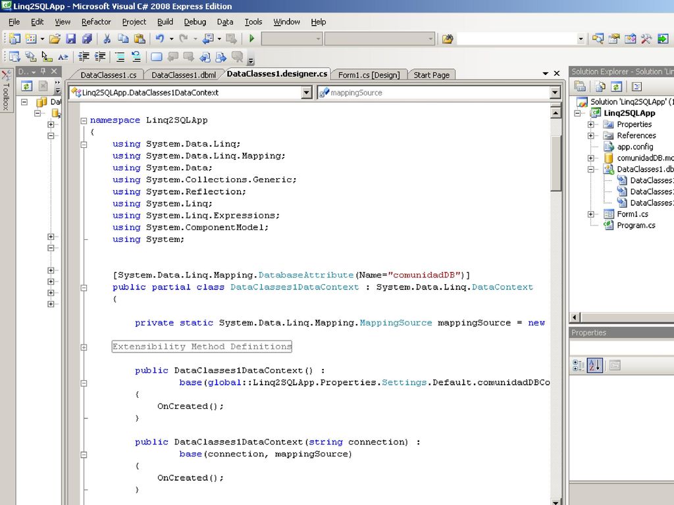674x505 pixels.
Task: Undo the last action with the blue arrow
Action: point(160,39)
